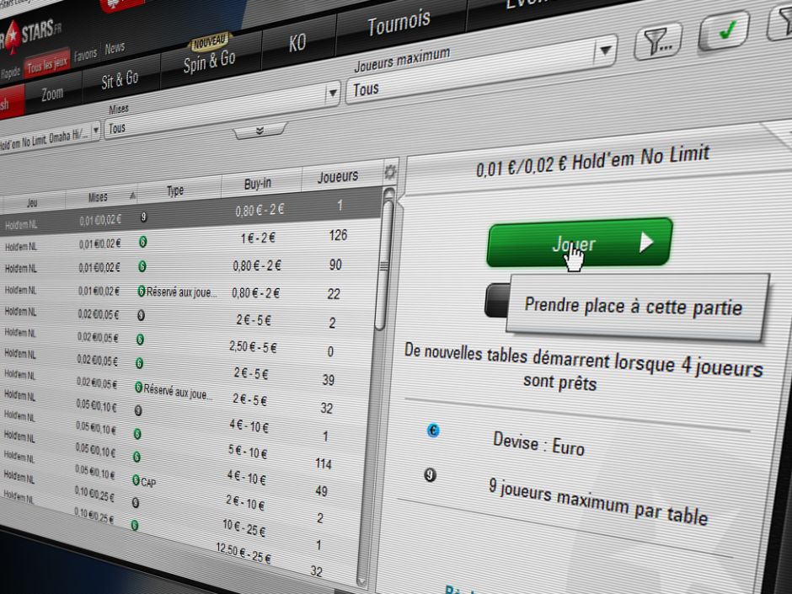This screenshot has height=594, width=792.
Task: Select the Sit & Go tab
Action: point(120,80)
